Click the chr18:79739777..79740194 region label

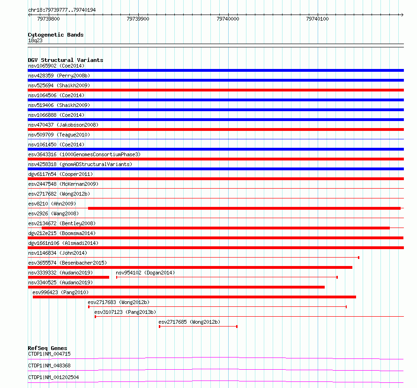[x=62, y=10]
